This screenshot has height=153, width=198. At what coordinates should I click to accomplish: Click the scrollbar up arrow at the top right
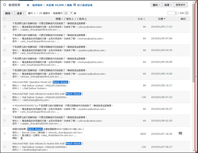click(x=194, y=2)
